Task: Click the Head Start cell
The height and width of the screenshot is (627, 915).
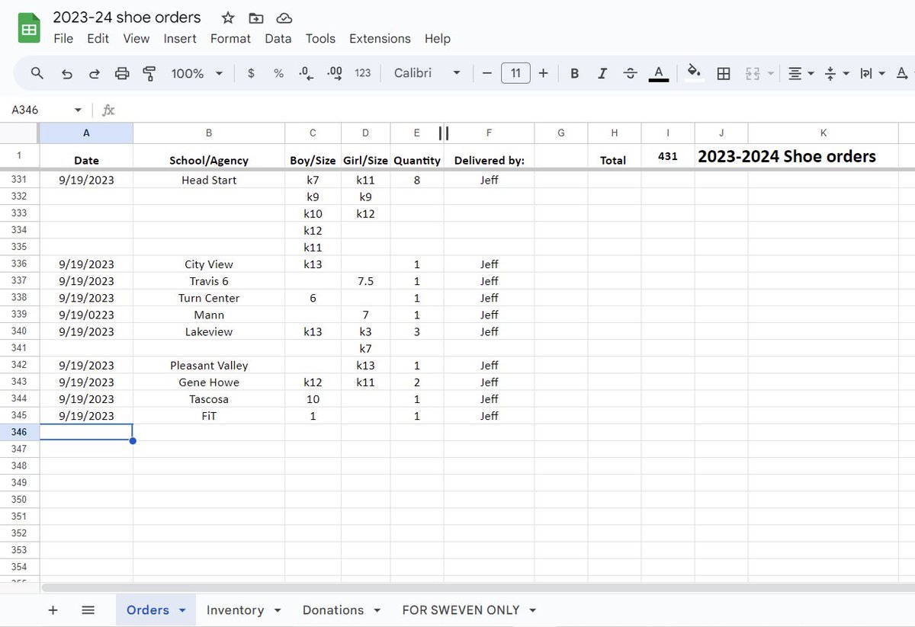Action: point(209,181)
